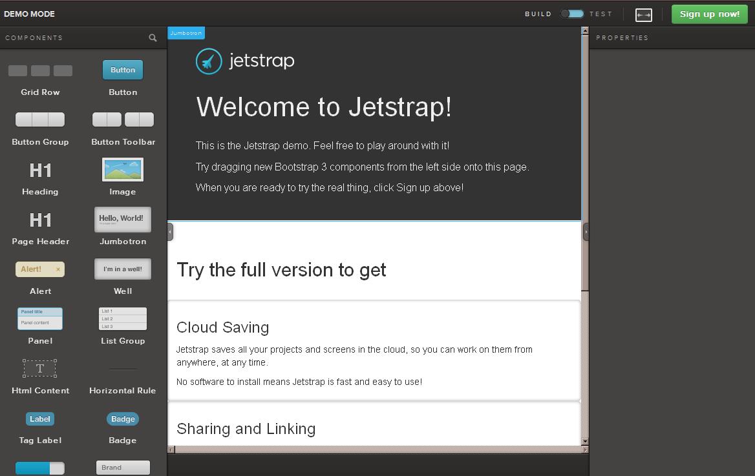
Task: Select the 'Try the full version to get' heading
Action: point(281,270)
